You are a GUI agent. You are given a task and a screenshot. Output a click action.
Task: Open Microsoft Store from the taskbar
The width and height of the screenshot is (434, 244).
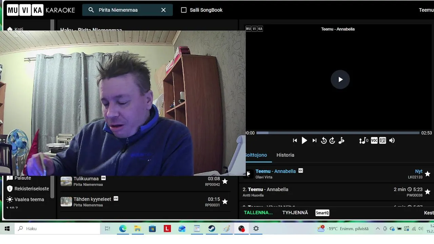point(152,229)
